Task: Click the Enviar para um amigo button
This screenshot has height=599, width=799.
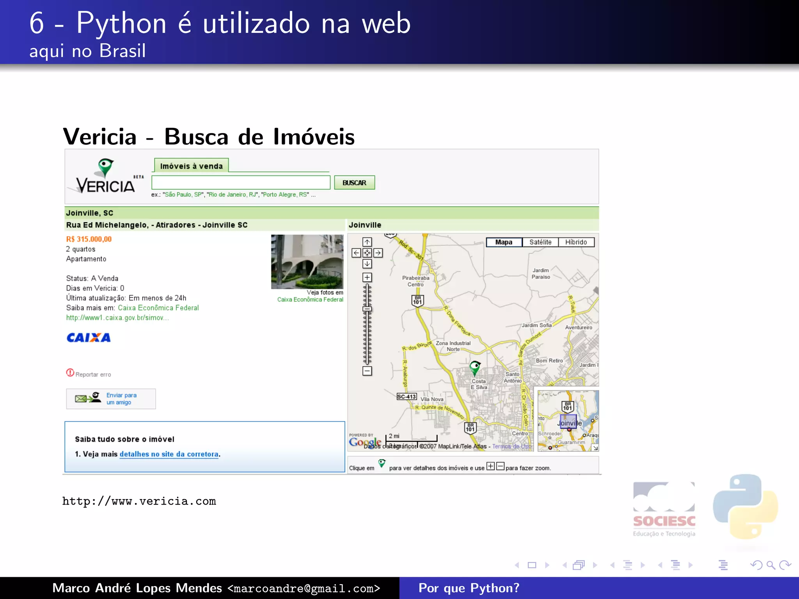Action: pos(111,399)
